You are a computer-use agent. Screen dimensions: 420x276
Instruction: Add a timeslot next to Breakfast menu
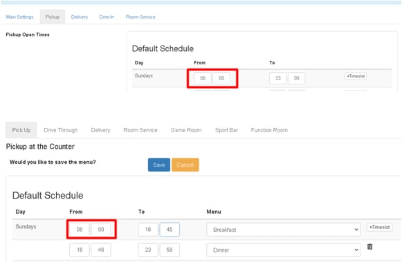coord(380,227)
